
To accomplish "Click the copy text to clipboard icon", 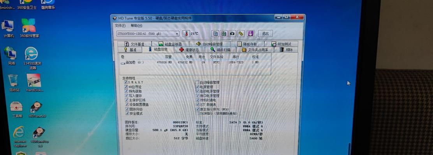I will (215, 34).
